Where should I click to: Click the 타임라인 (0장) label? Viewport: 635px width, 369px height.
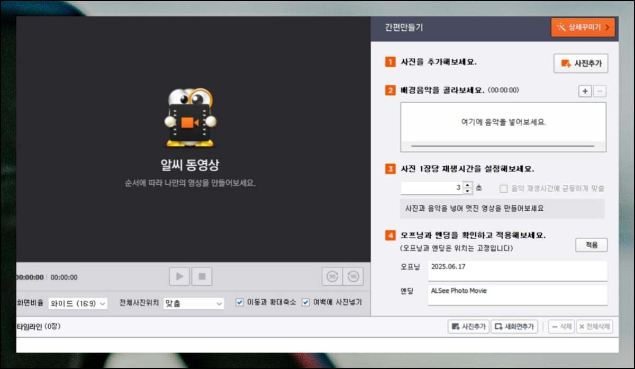coord(39,326)
